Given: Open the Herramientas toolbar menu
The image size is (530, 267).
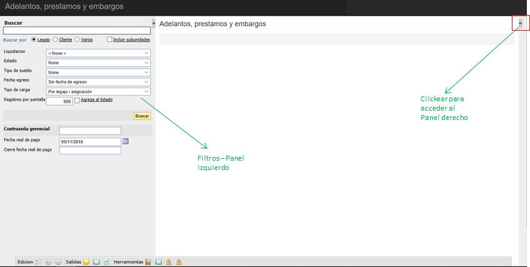Looking at the screenshot, I should tap(129, 262).
